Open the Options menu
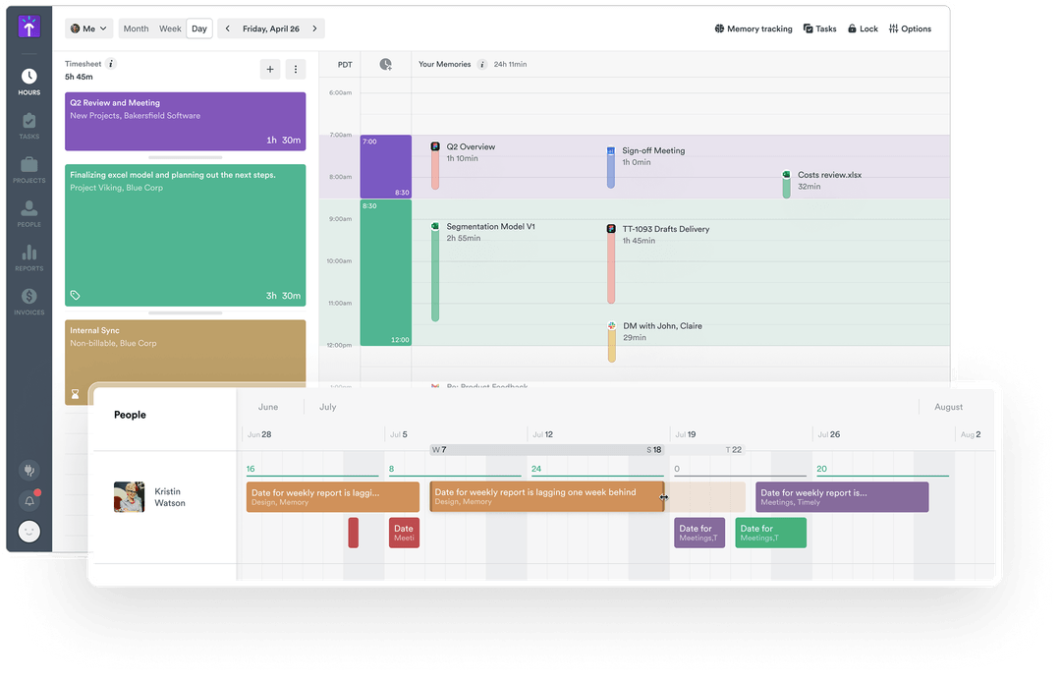The width and height of the screenshot is (1061, 680). click(x=910, y=29)
